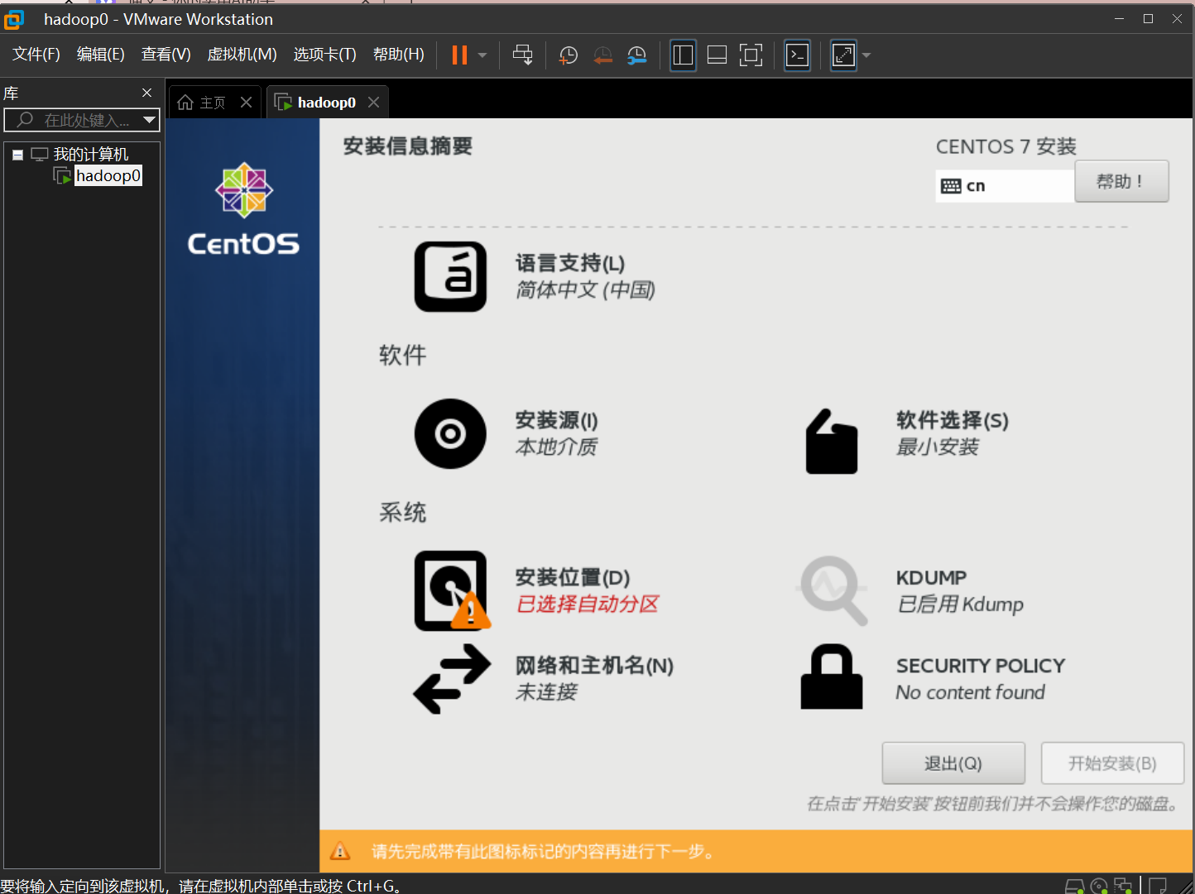Collapse the 我的计算机 tree node
Image resolution: width=1195 pixels, height=894 pixels.
17,155
